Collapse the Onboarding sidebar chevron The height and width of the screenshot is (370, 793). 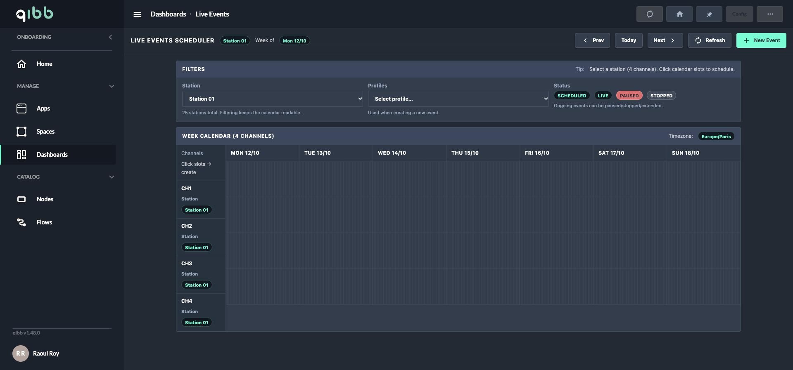click(110, 37)
